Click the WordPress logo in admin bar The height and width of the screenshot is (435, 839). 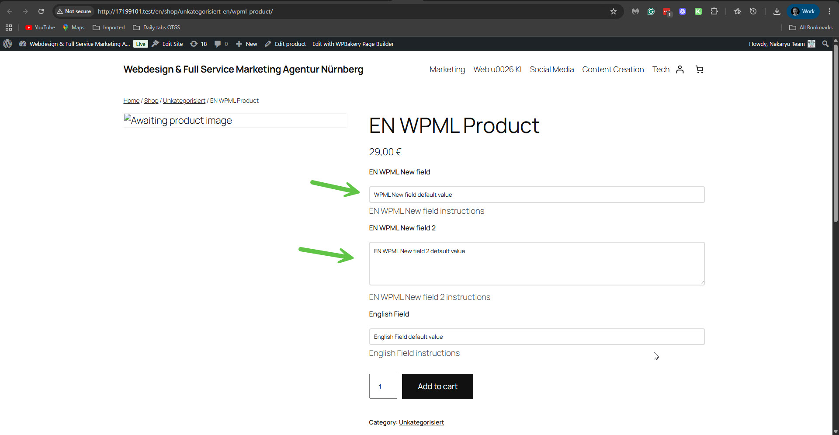point(7,44)
